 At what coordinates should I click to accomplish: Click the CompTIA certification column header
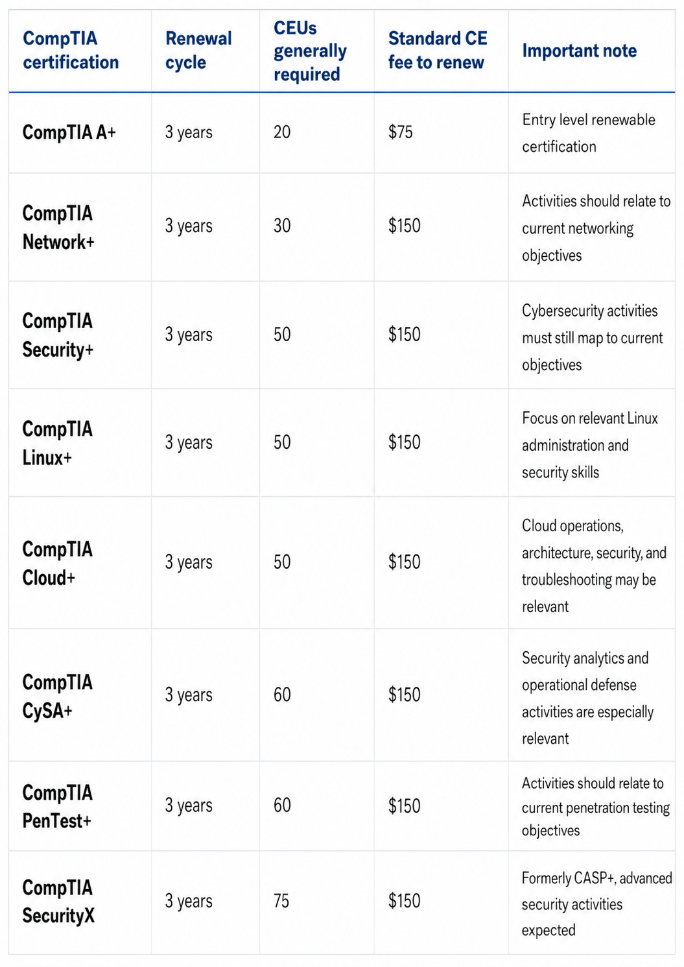click(71, 51)
